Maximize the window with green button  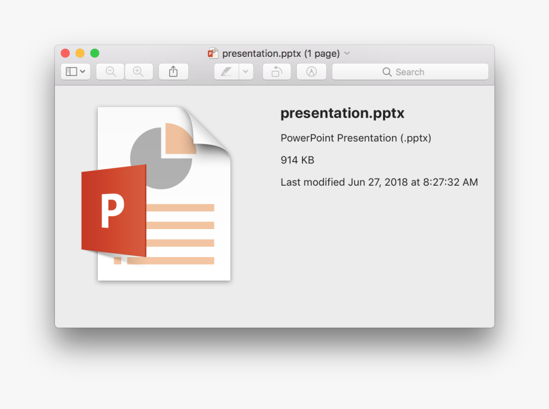pos(94,53)
